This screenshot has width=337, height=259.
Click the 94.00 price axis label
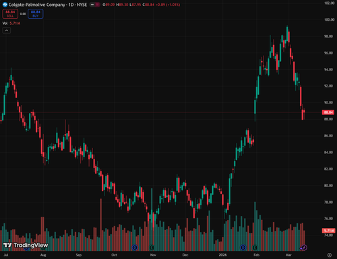[328, 69]
